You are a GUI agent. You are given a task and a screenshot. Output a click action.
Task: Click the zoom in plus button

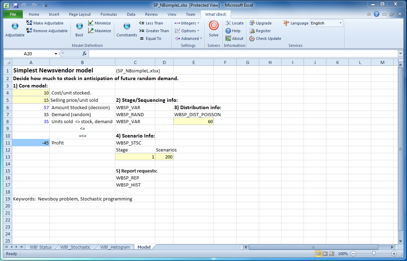(394, 254)
